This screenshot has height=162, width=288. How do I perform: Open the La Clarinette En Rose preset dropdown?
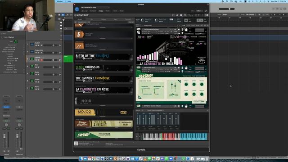[95, 8]
